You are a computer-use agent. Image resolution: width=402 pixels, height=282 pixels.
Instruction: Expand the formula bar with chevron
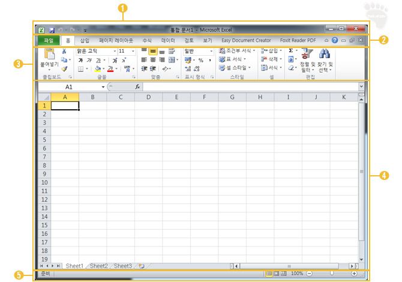pos(361,86)
